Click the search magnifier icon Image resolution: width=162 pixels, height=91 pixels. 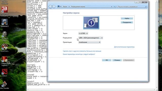146,7
